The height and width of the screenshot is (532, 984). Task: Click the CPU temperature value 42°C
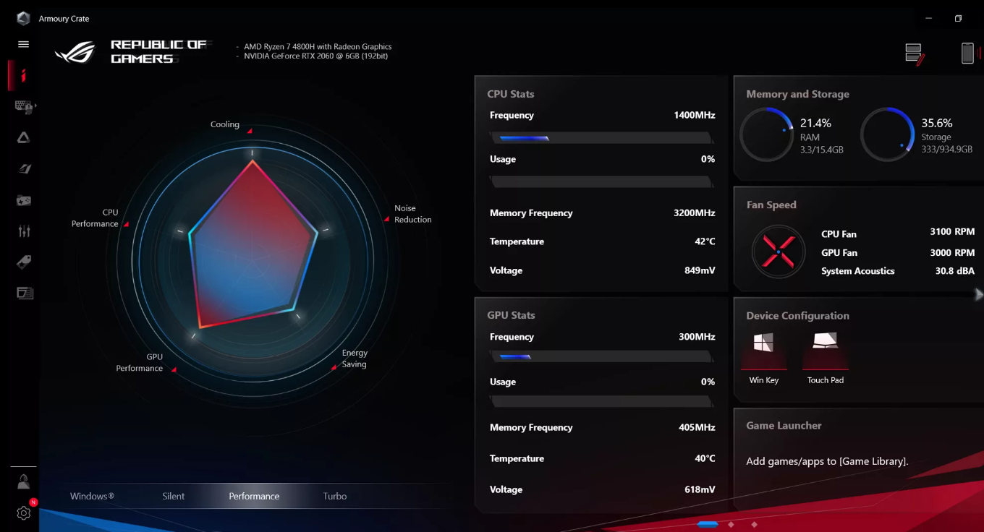pyautogui.click(x=705, y=241)
